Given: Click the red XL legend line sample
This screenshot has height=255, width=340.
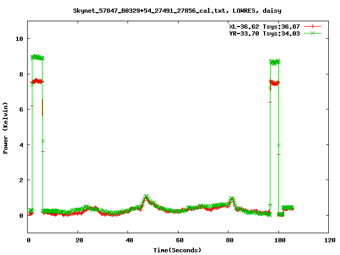Looking at the screenshot, I should (x=312, y=27).
